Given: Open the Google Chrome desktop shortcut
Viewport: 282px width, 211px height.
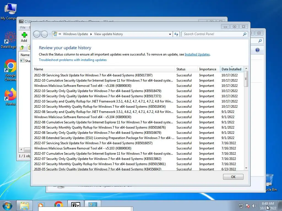Looking at the screenshot, I should coord(10,70).
